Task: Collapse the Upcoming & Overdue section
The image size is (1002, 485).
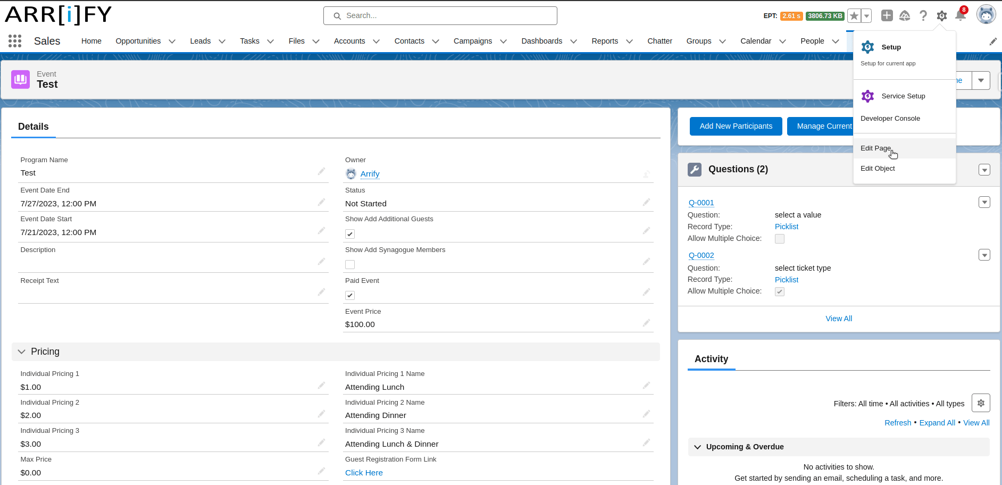Action: tap(697, 447)
